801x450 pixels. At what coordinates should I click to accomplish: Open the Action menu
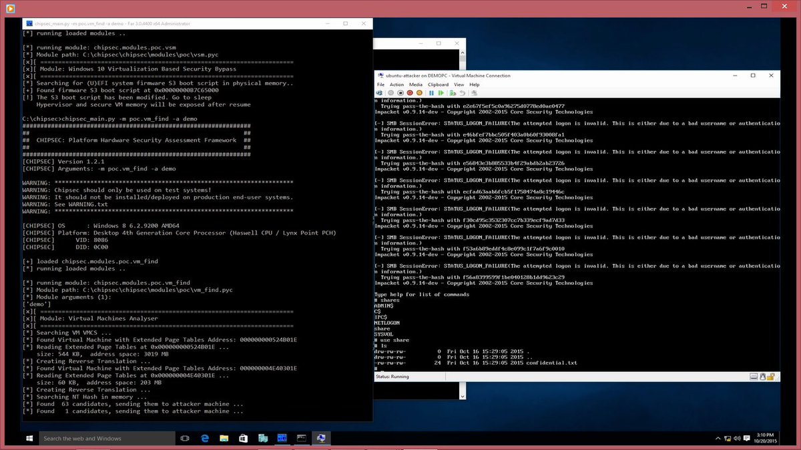(396, 85)
